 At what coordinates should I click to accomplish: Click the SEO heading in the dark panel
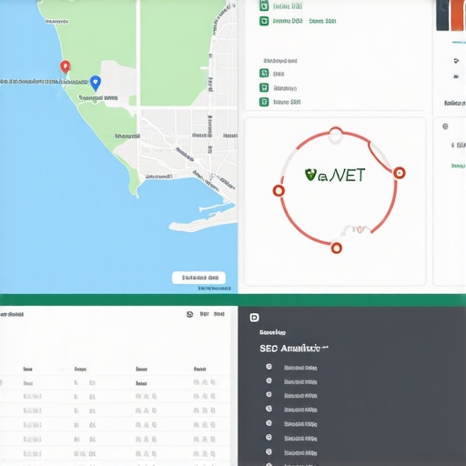tap(294, 349)
